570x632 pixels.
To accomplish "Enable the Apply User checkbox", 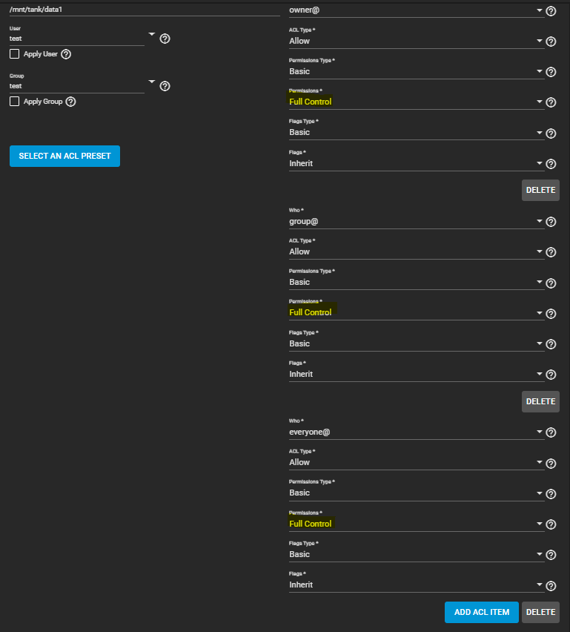I will (14, 53).
